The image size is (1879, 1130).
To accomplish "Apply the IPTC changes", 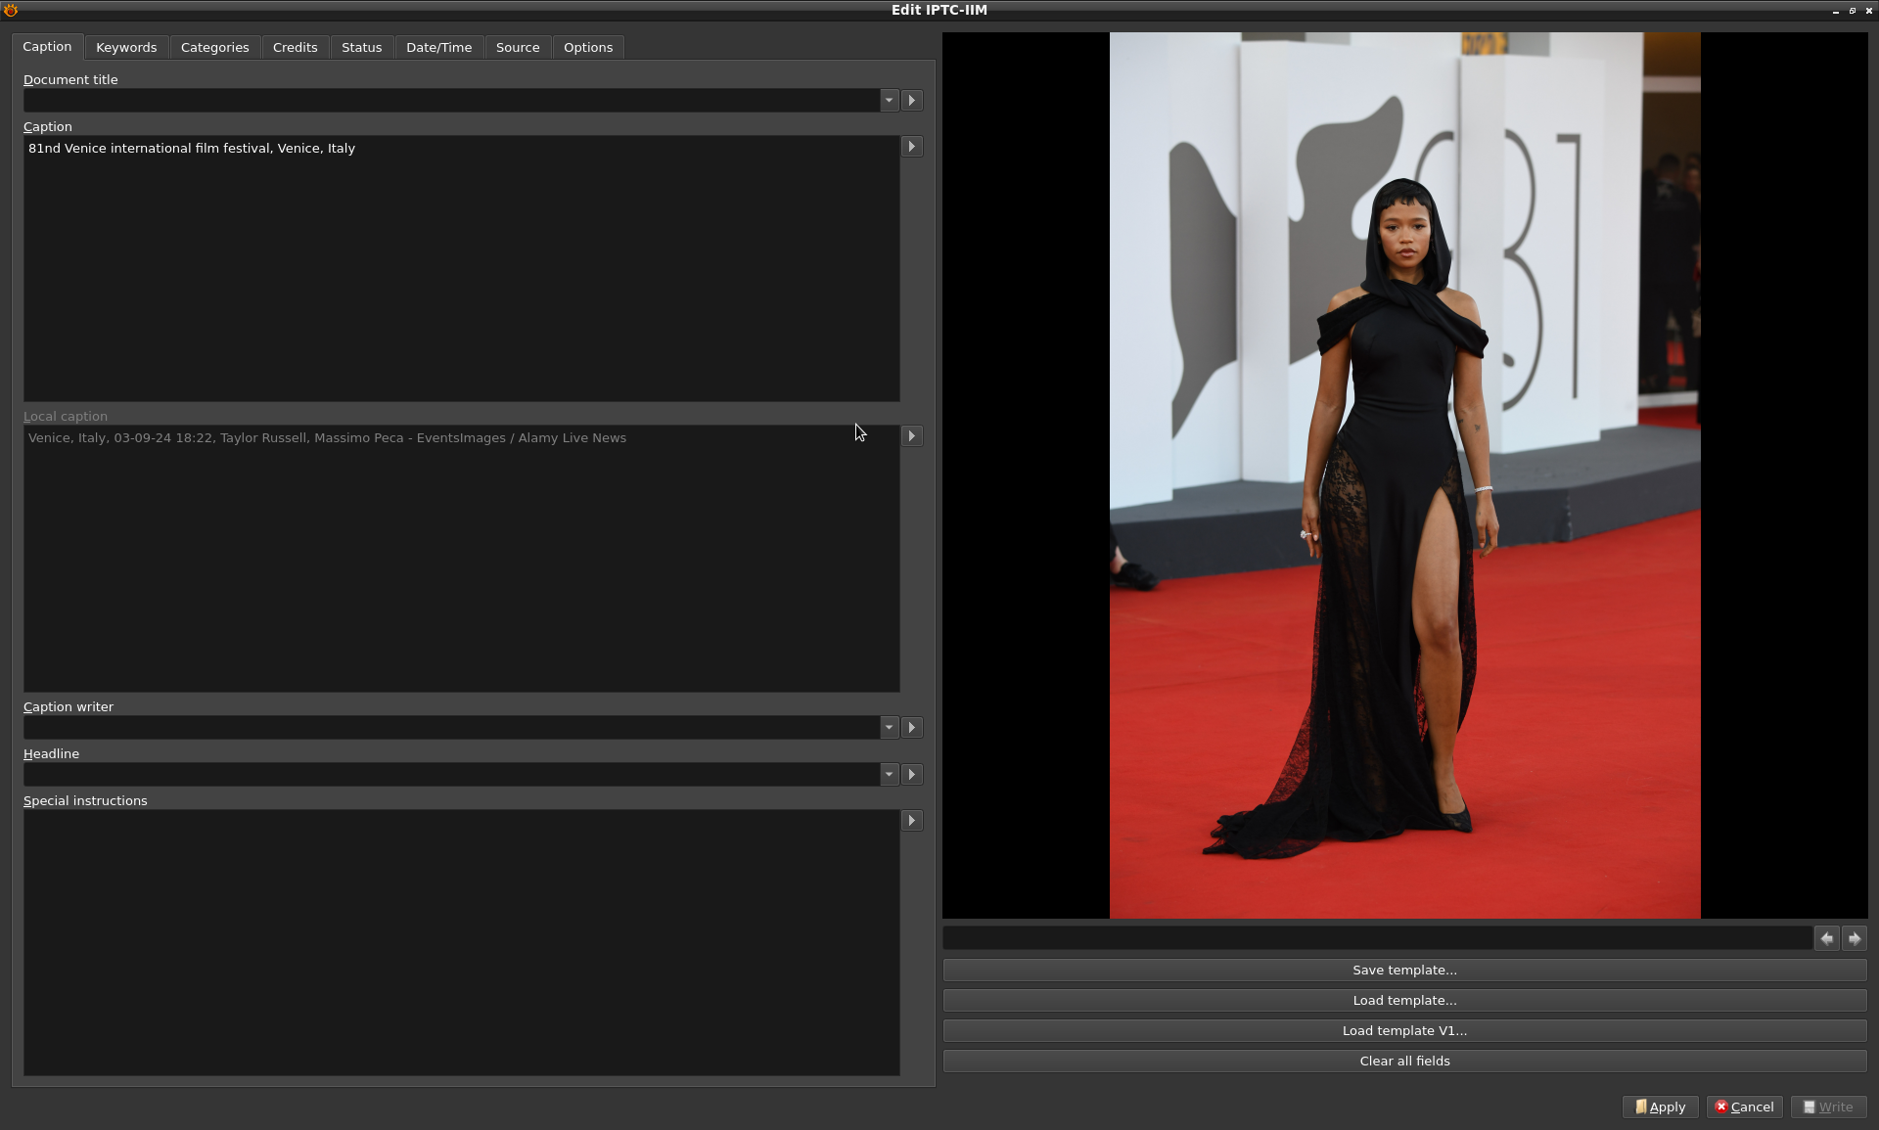I will pyautogui.click(x=1660, y=1107).
